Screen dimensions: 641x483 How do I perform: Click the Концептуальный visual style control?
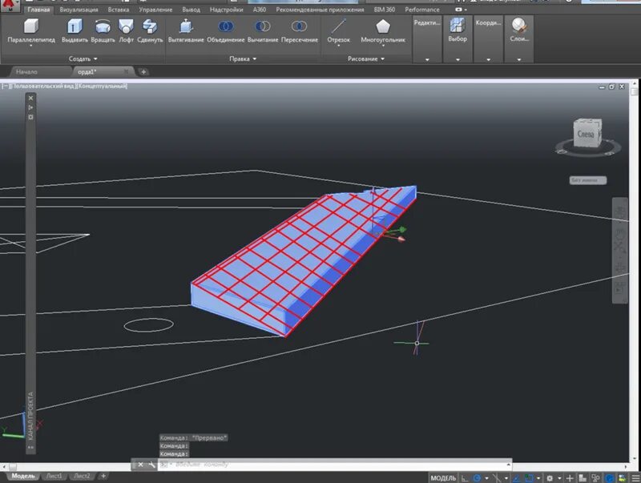(x=103, y=87)
